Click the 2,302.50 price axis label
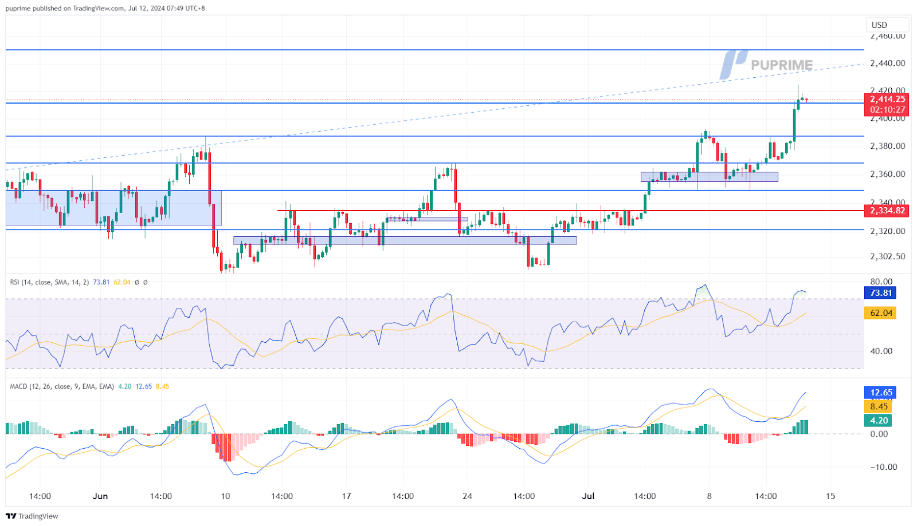 [x=888, y=256]
